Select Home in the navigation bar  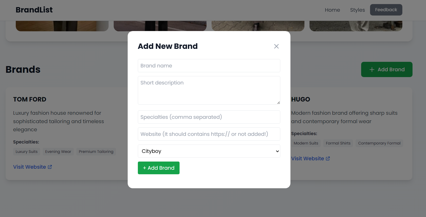coord(332,10)
